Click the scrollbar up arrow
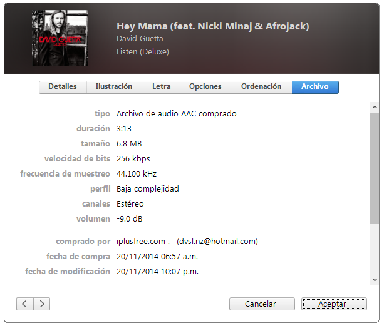Viewport: 384px width, 328px height. 375,107
